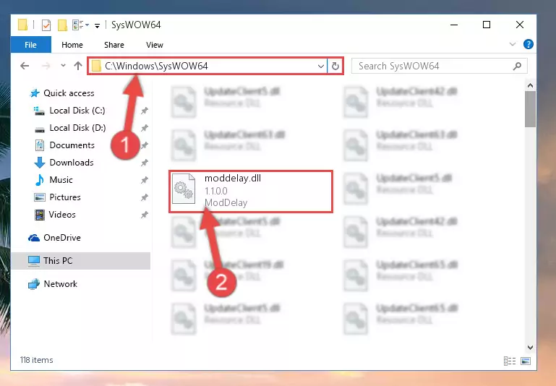Open the Share ribbon tab
Screen dimensions: 556x386
coord(114,45)
